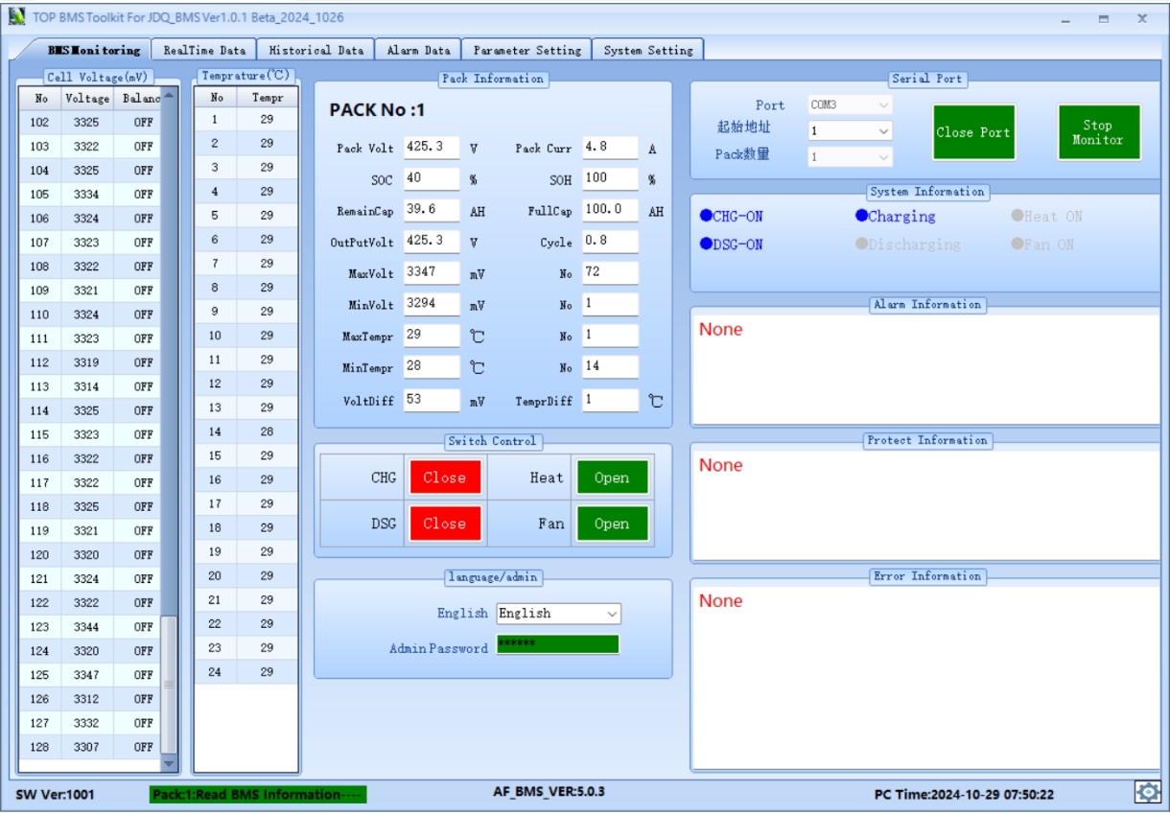Click AF_BMS_VER:5.0.3 in status bar
Screen dimensions: 1170x814
coord(549,792)
